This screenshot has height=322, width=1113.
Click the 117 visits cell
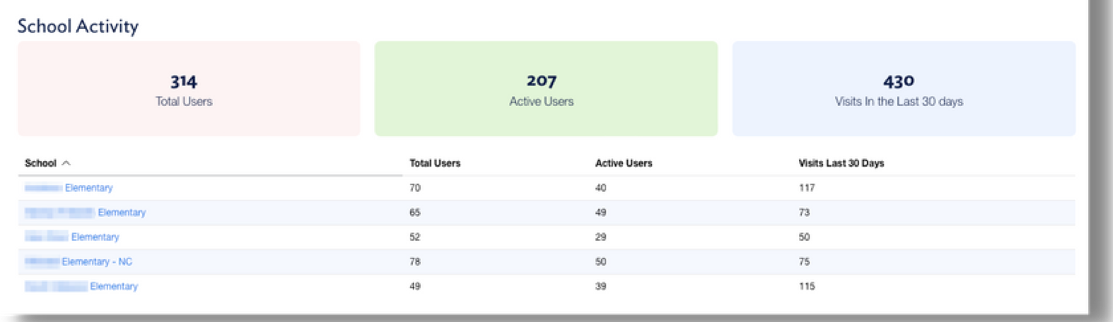(x=806, y=188)
